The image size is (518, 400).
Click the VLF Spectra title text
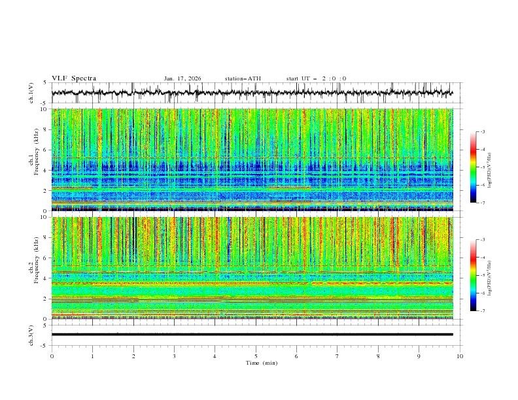click(x=74, y=78)
